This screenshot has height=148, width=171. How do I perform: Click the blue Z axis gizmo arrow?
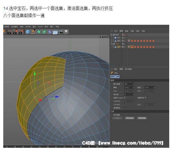[x=57, y=96]
